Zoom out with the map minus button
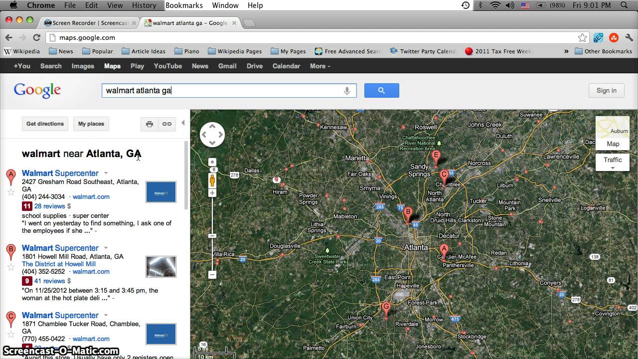This screenshot has height=359, width=638. (x=212, y=275)
